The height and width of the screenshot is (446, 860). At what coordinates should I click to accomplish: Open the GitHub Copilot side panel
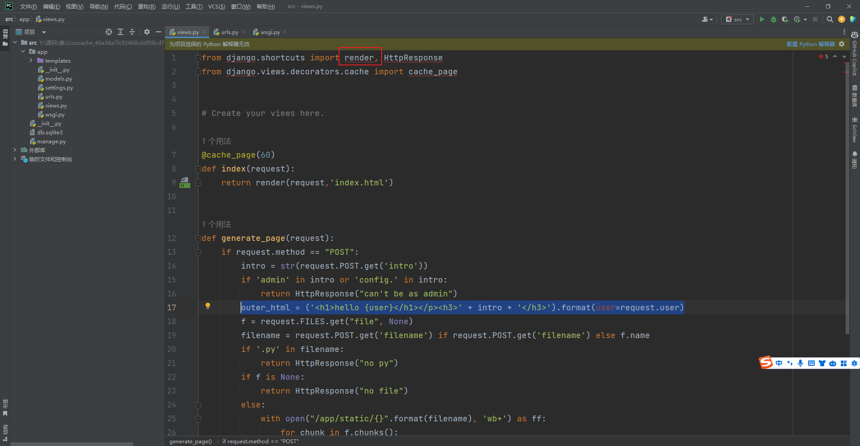pos(855,53)
